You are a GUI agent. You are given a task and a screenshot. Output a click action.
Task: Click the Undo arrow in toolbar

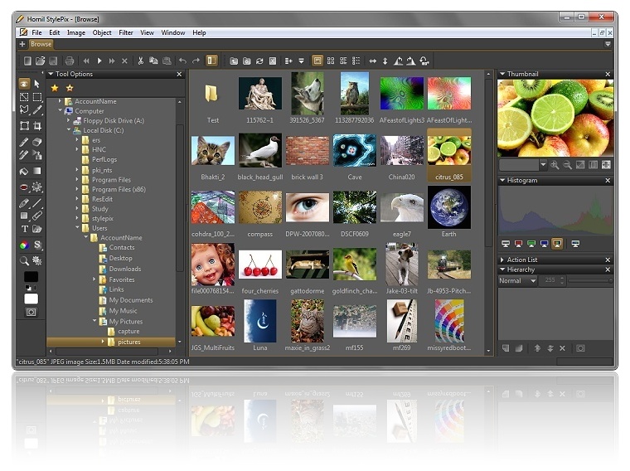tap(183, 61)
